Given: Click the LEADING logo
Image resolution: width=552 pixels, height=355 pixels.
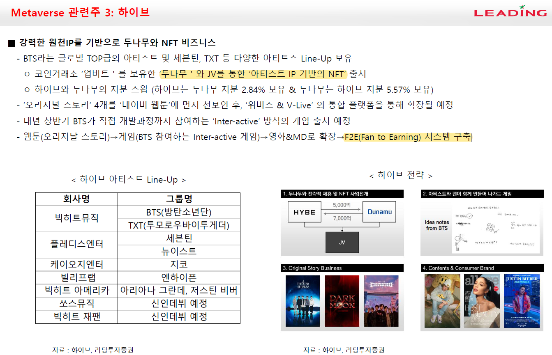Looking at the screenshot, I should click(x=510, y=11).
